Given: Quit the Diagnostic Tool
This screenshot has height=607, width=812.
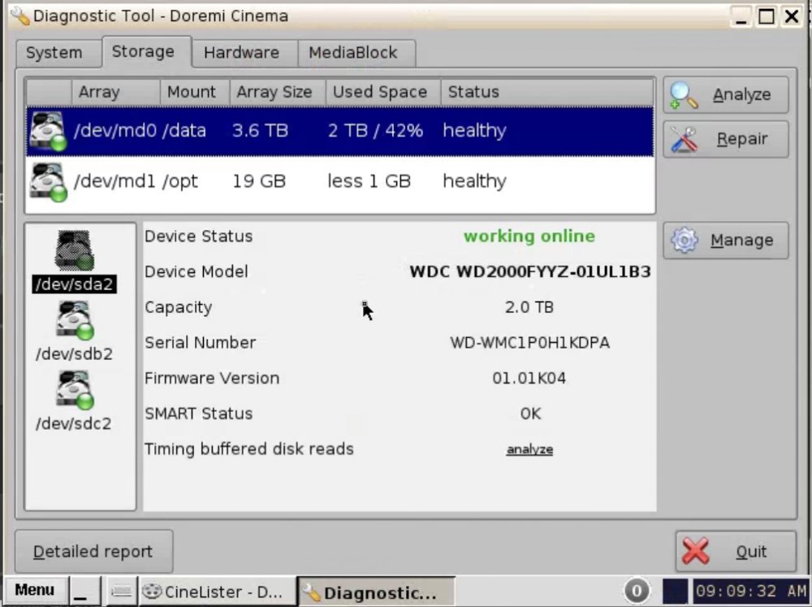Looking at the screenshot, I should [735, 552].
